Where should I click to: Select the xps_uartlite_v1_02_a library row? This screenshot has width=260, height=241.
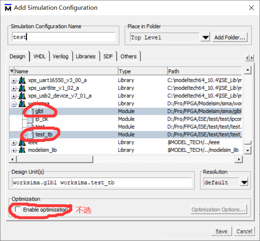pyautogui.click(x=126, y=88)
